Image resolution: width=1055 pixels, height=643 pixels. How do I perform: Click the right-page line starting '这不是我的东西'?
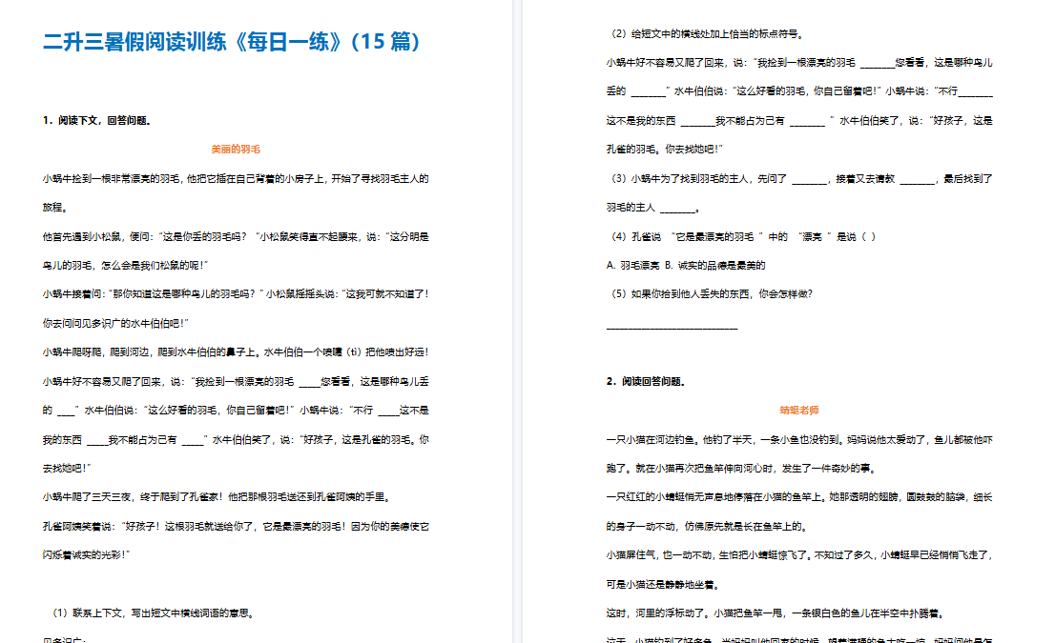799,121
